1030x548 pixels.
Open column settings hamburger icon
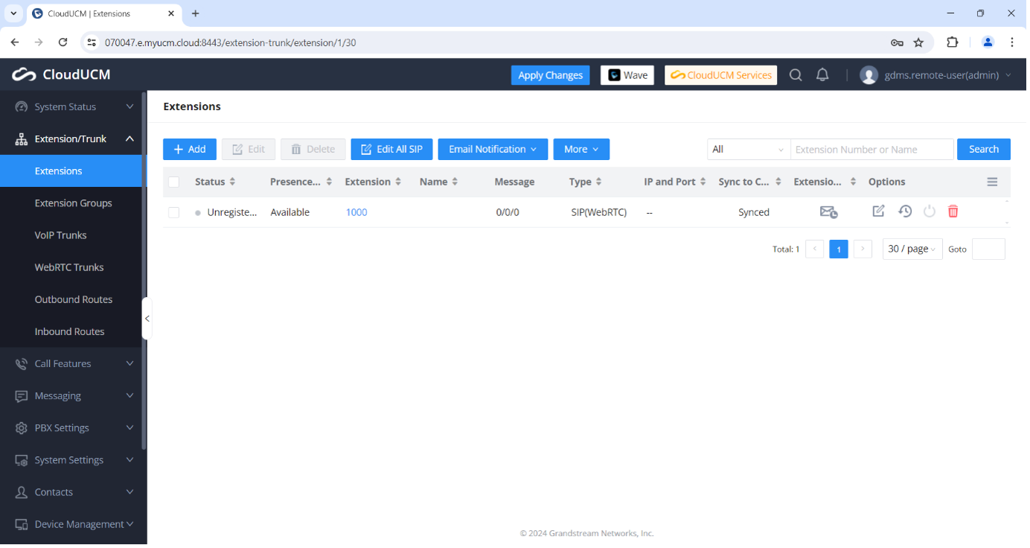coord(992,182)
